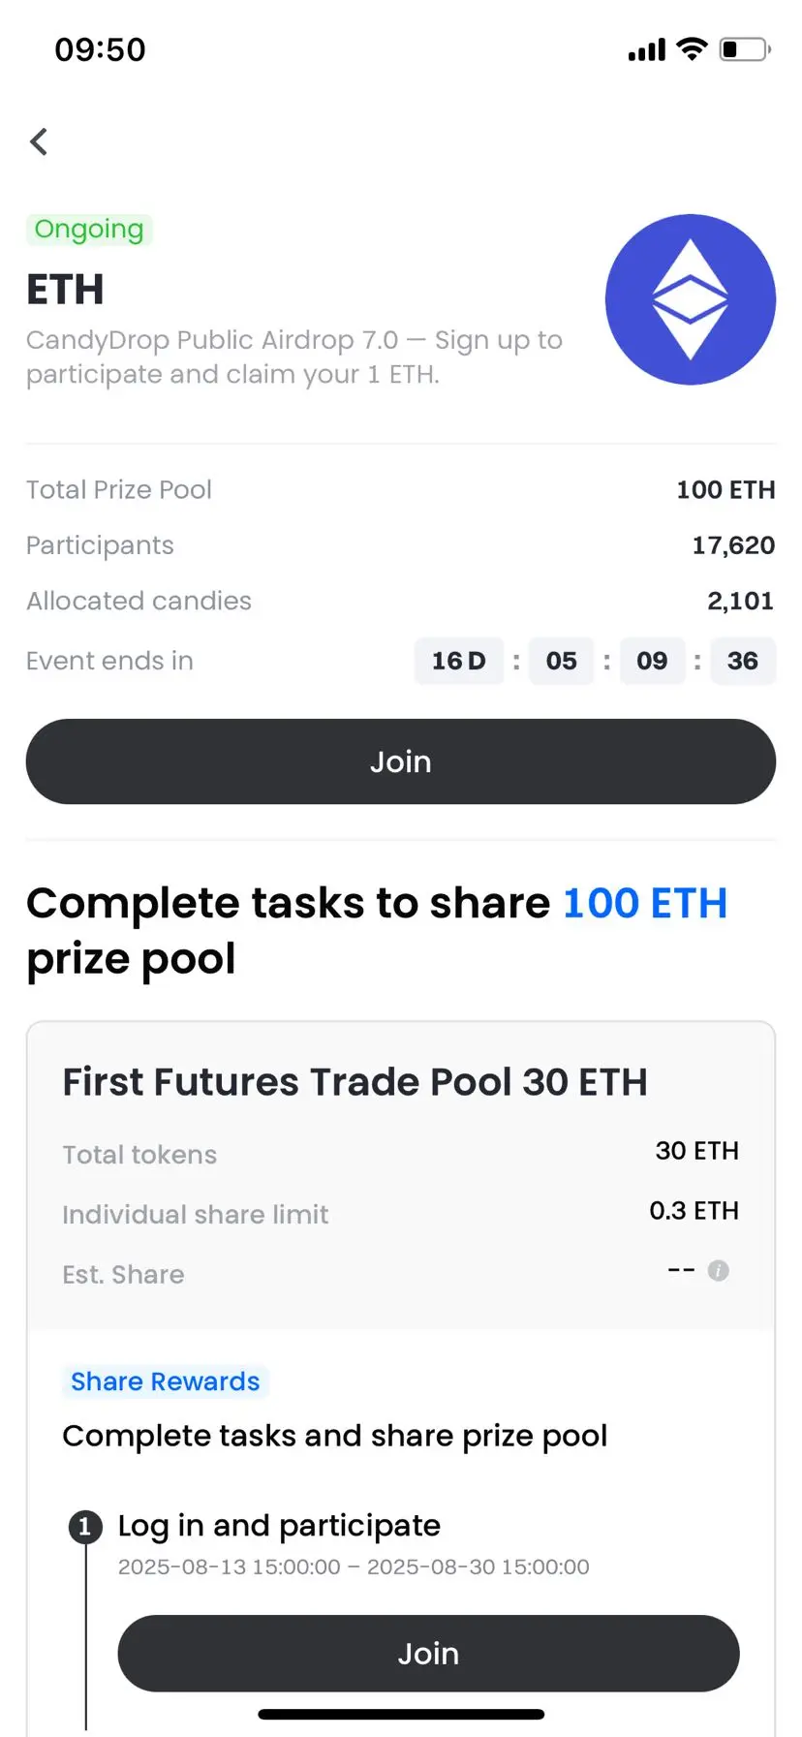This screenshot has height=1737, width=802.
Task: Tap the Total Prize Pool row
Action: pyautogui.click(x=401, y=489)
